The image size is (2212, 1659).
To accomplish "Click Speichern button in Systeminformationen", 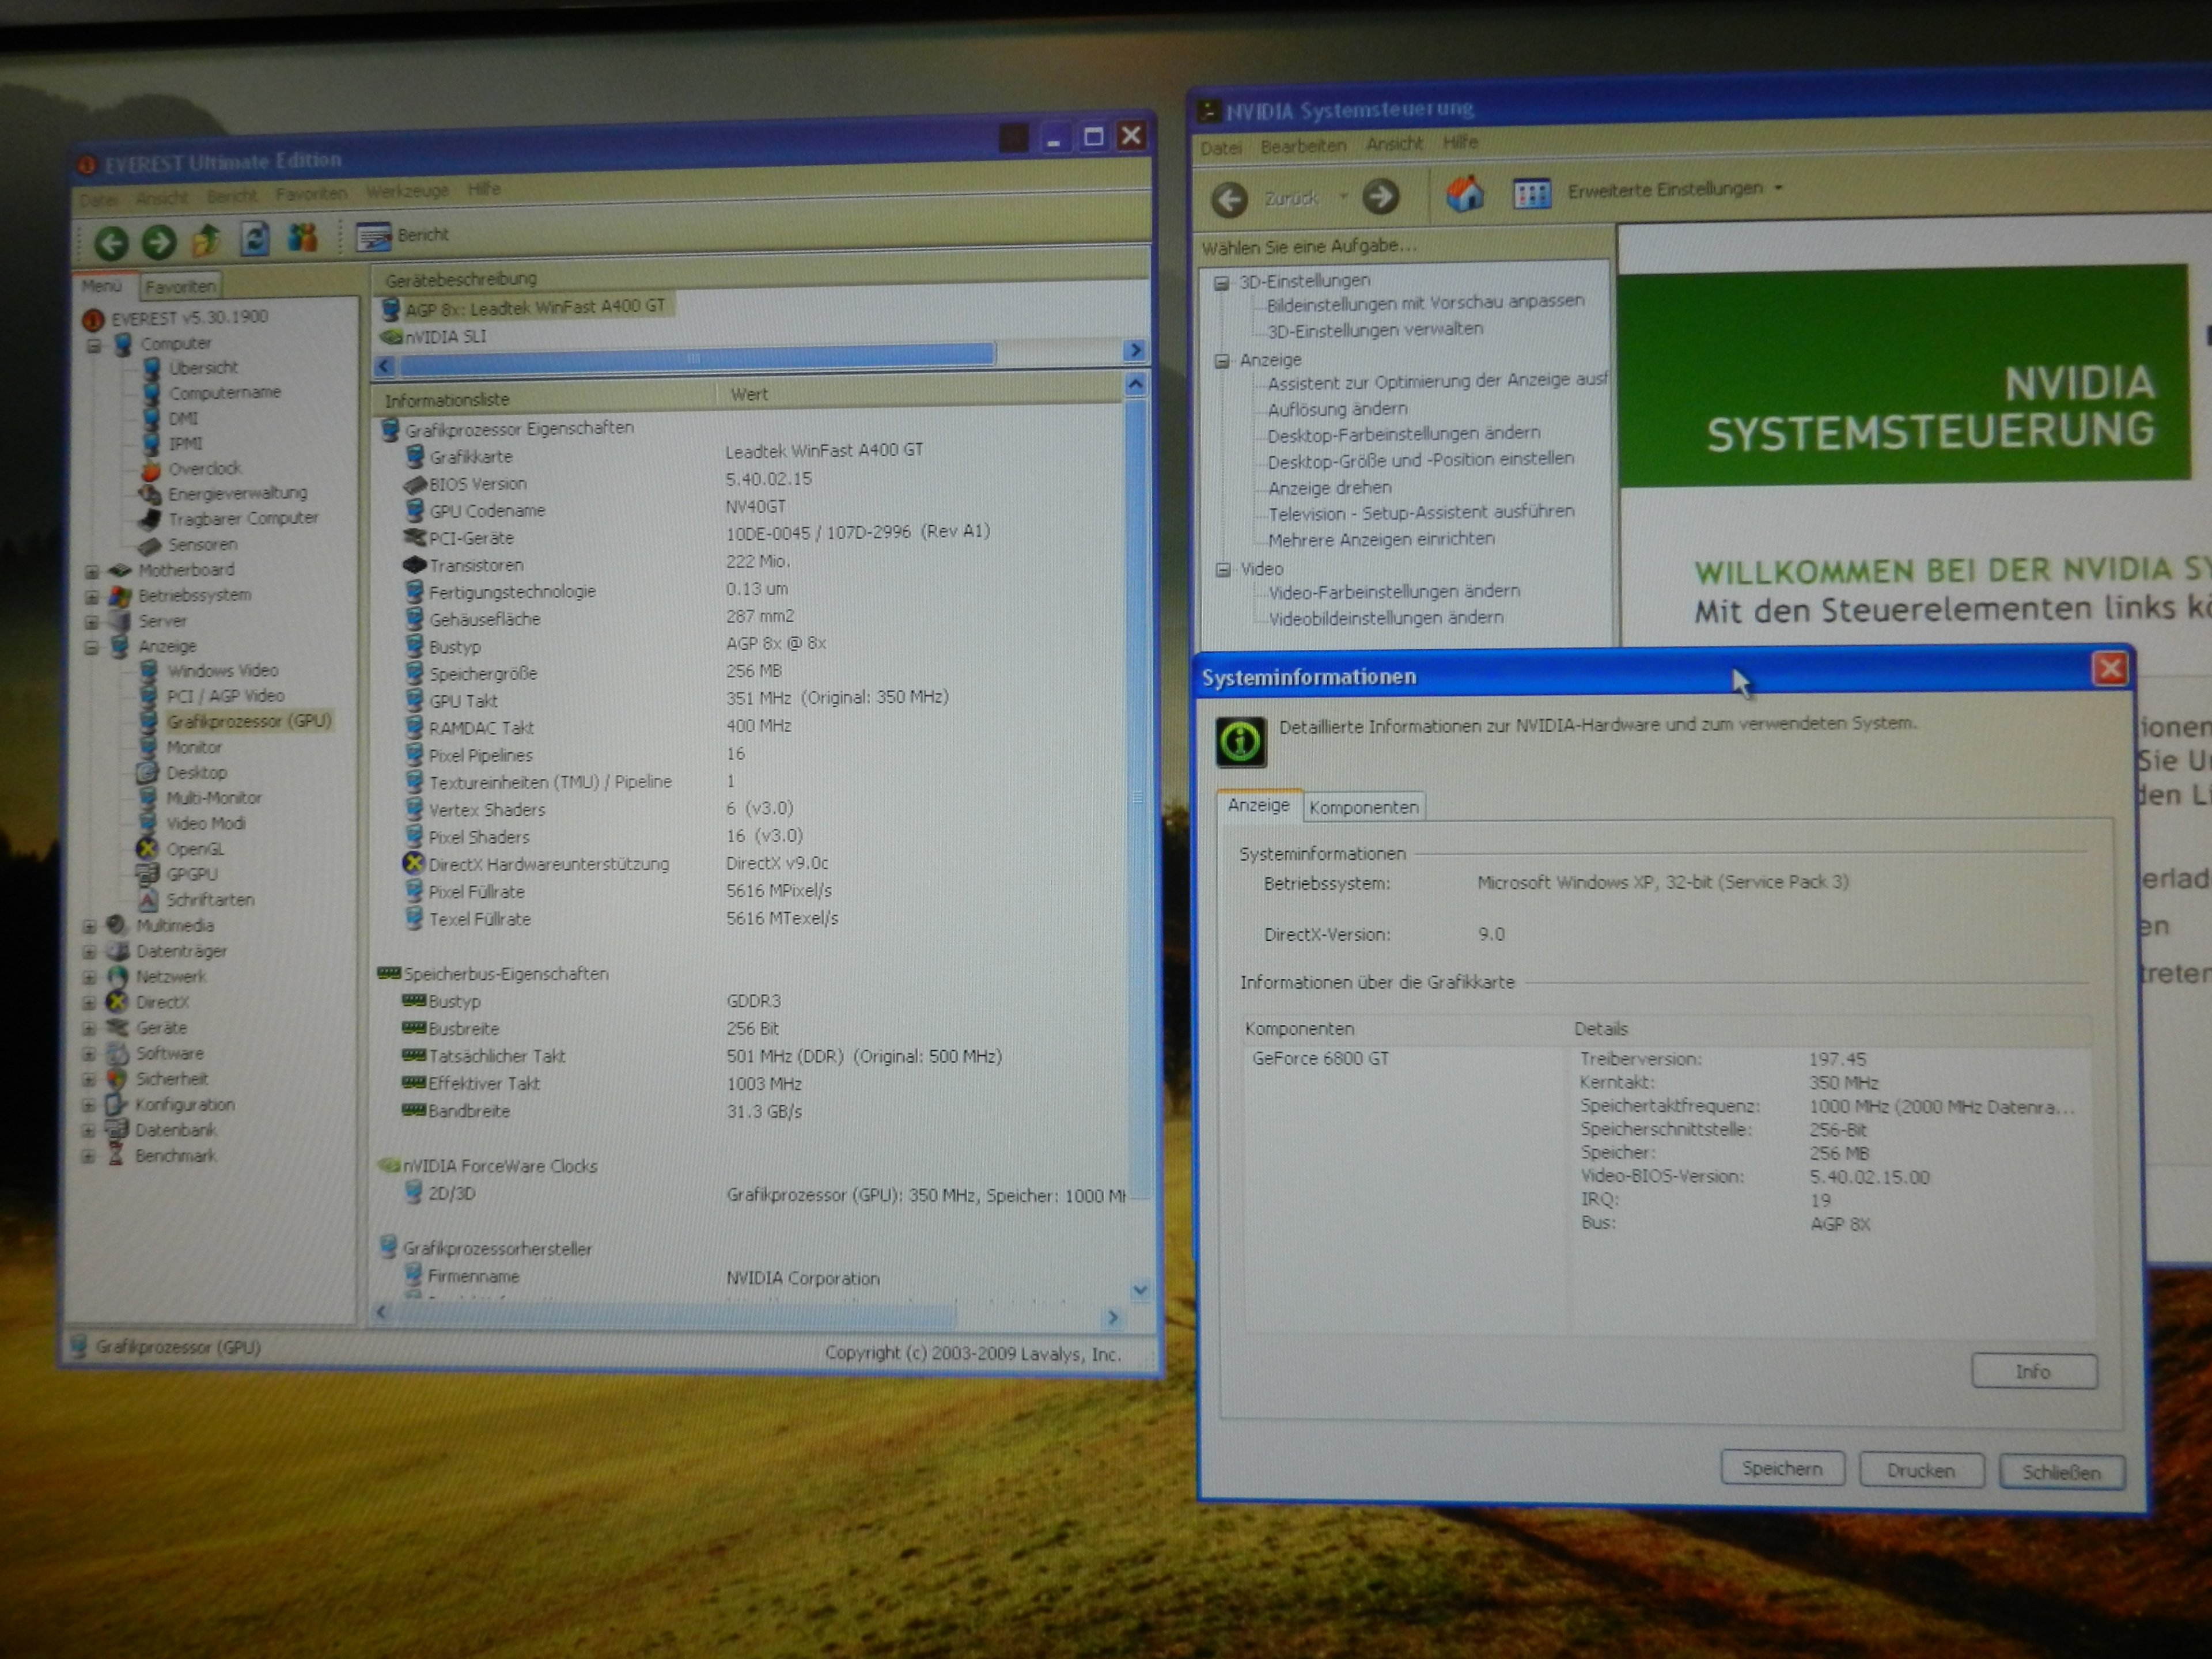I will (1782, 1468).
